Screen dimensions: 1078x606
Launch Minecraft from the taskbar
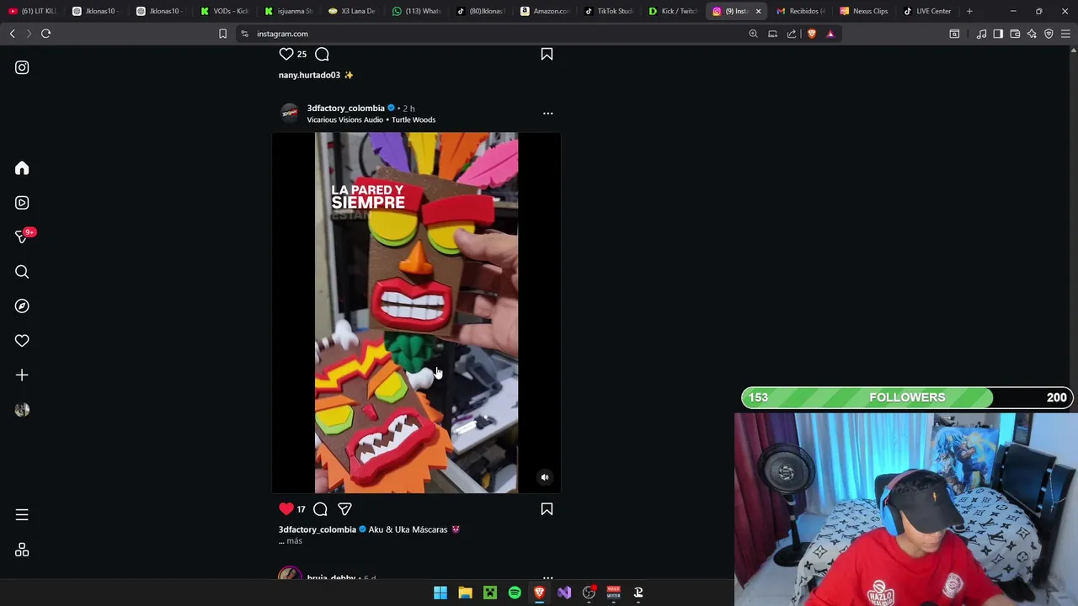point(489,593)
